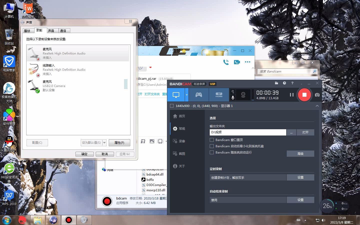Screen dimensions: 360x225
Task: Click 打开文件夹 link in QQ chat
Action: click(x=152, y=94)
